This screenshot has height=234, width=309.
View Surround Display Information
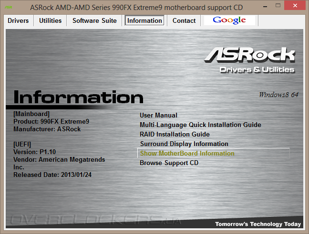point(184,144)
